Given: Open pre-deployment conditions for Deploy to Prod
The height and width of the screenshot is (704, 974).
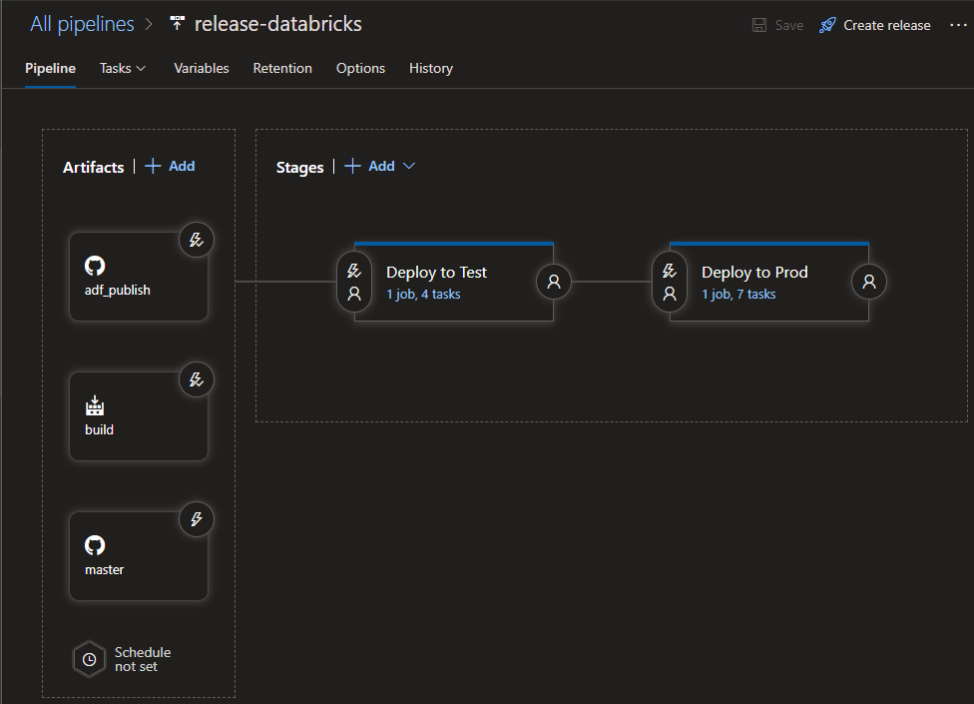Looking at the screenshot, I should click(x=669, y=282).
